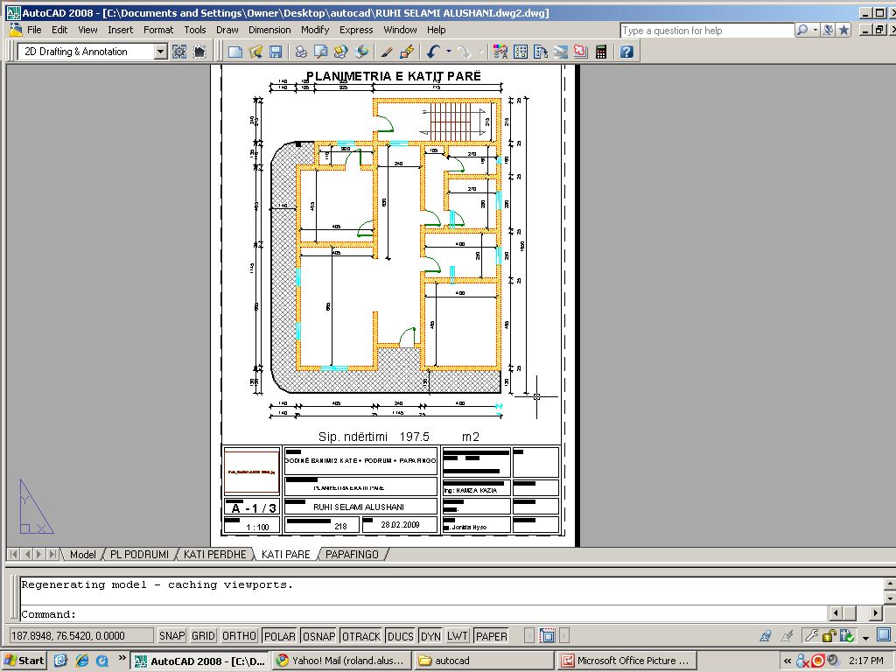Click the Save icon in the toolbar

coord(276,52)
